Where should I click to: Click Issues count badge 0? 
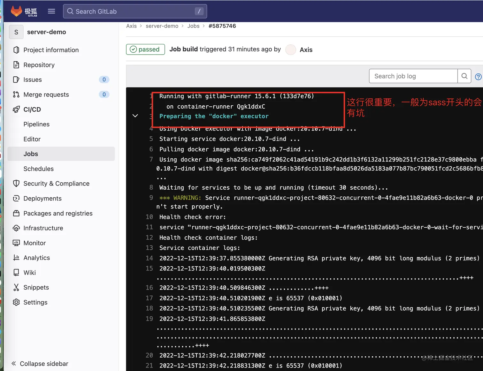[104, 79]
